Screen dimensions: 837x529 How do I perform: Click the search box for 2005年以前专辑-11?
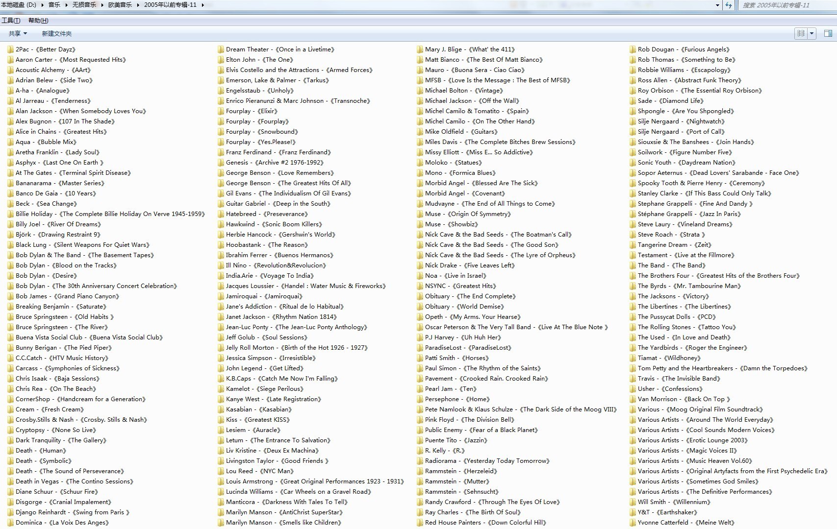(x=785, y=5)
